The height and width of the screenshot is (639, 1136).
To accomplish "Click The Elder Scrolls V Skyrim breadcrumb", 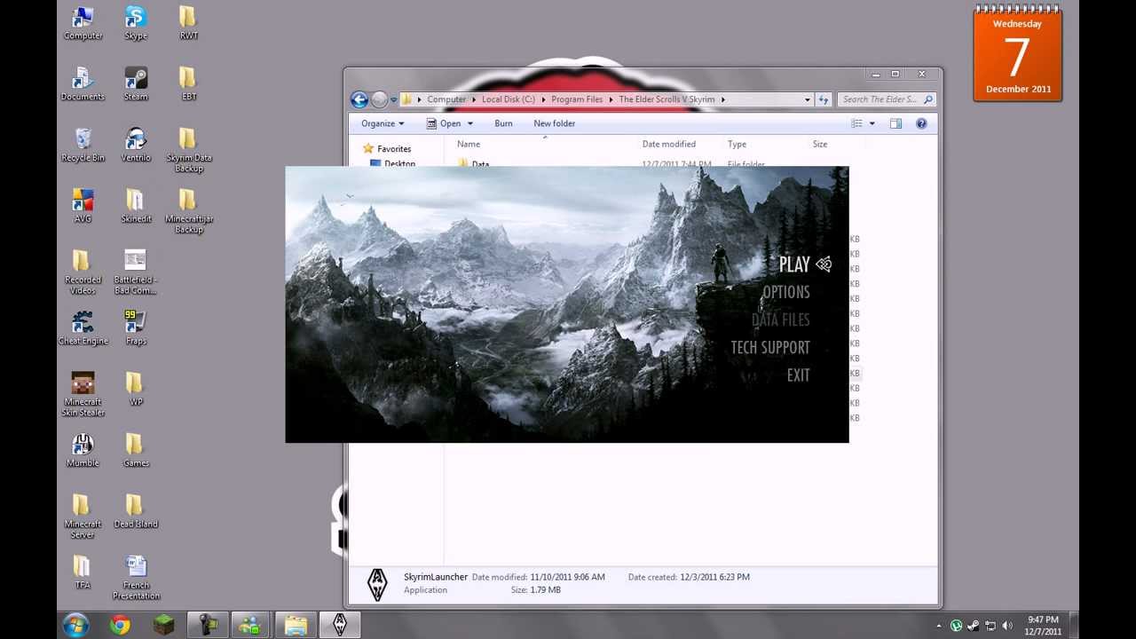I will point(667,99).
